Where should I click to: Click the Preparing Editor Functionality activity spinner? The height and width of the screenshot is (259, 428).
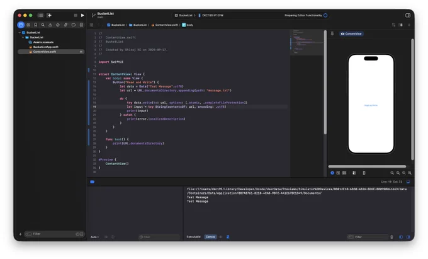point(325,15)
